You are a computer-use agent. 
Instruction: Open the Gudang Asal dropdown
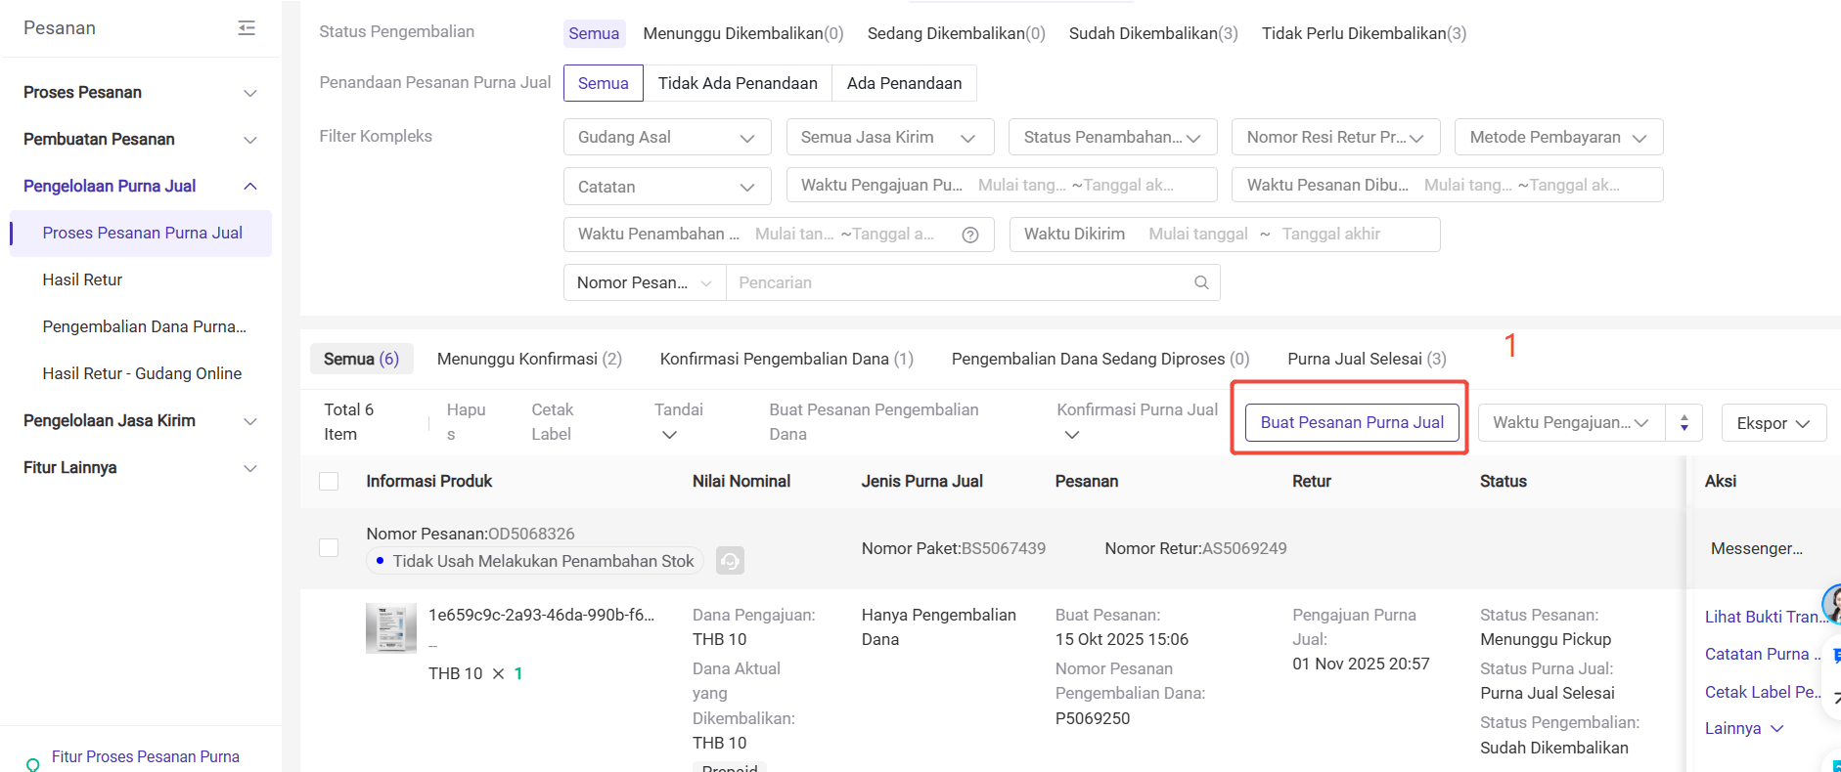pyautogui.click(x=666, y=138)
